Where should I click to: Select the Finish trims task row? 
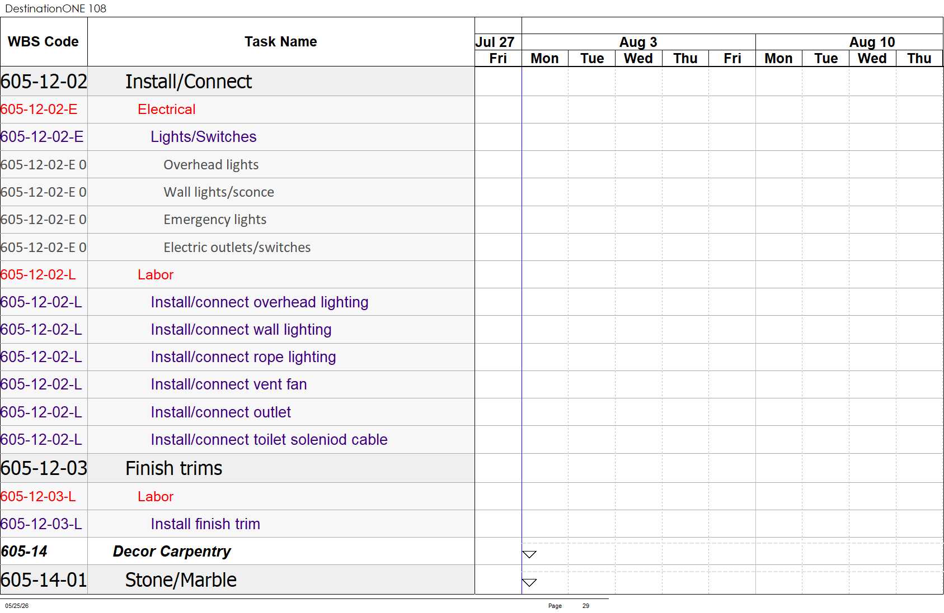click(x=237, y=468)
